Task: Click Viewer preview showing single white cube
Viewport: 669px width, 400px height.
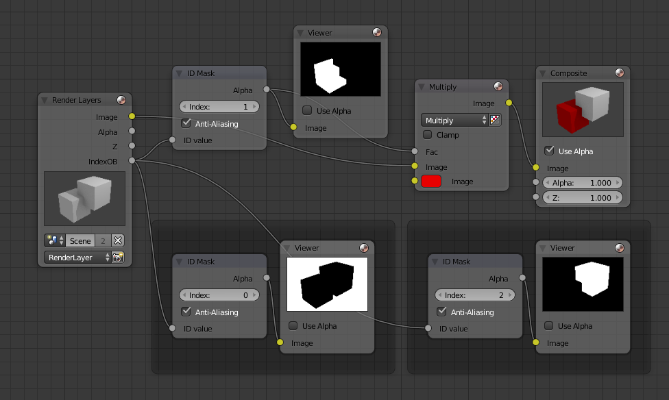Action: pos(583,284)
